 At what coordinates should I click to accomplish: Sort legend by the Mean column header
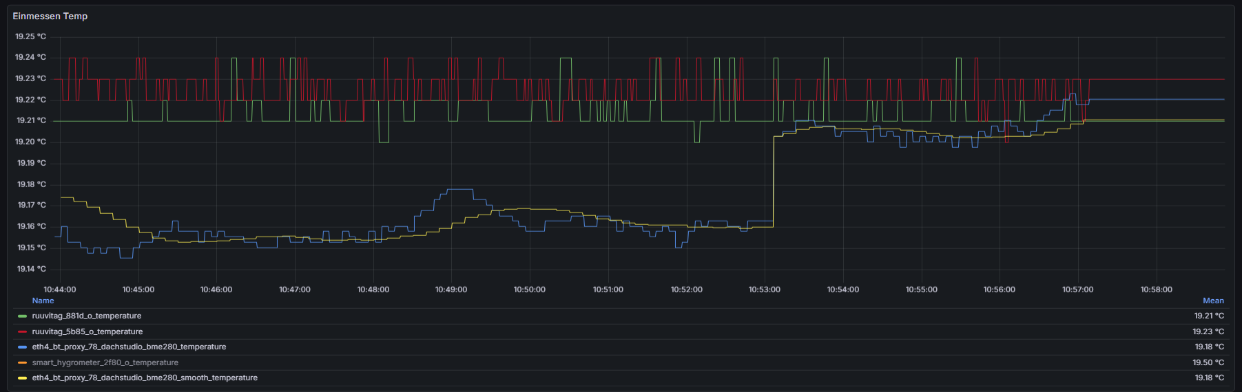click(x=1213, y=301)
